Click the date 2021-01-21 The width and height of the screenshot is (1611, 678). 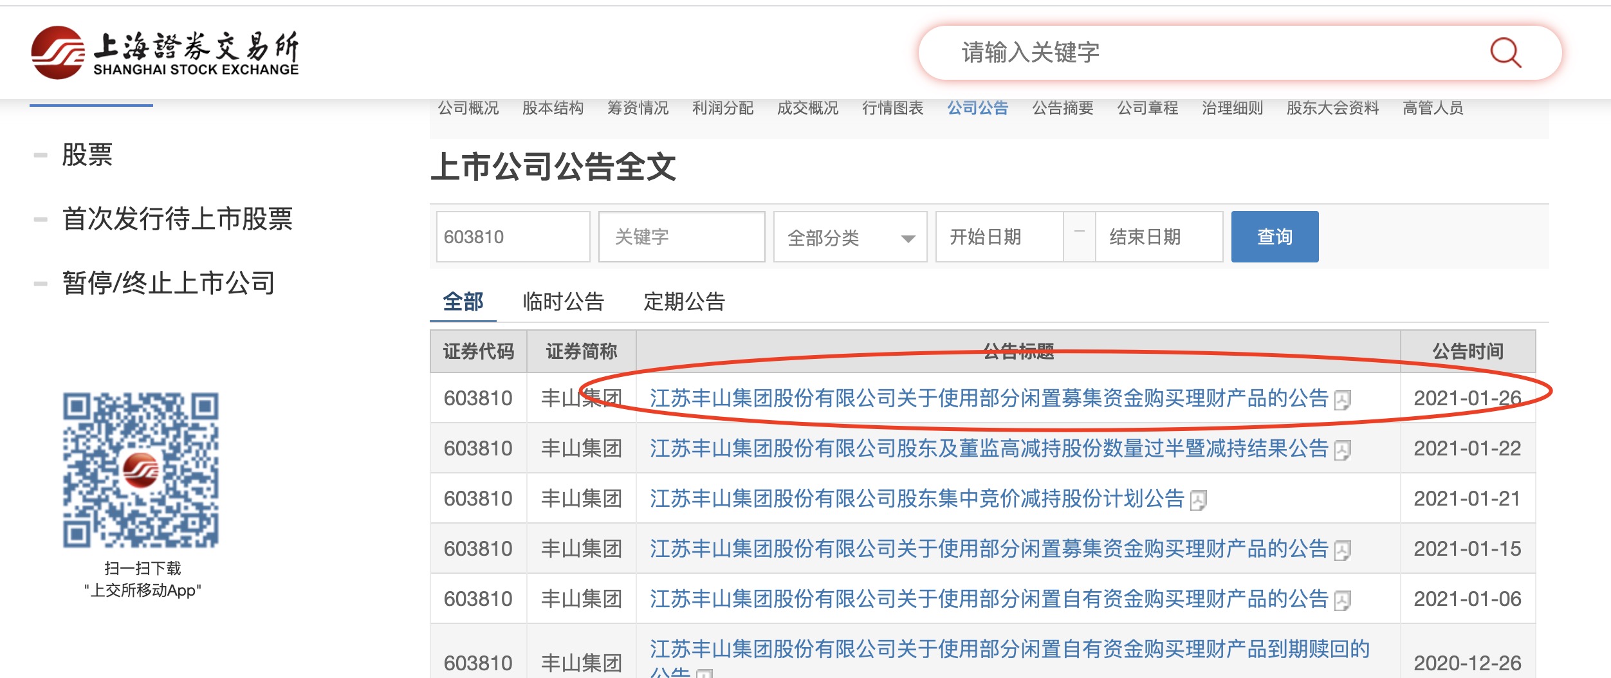1468,499
